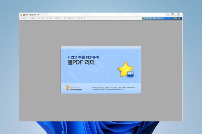
Task: Open the 도구 모음 menu
Action: 69,18
